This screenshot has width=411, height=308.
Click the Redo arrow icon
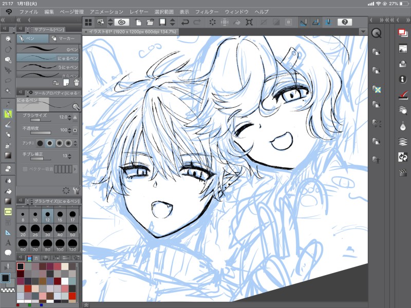(197, 22)
